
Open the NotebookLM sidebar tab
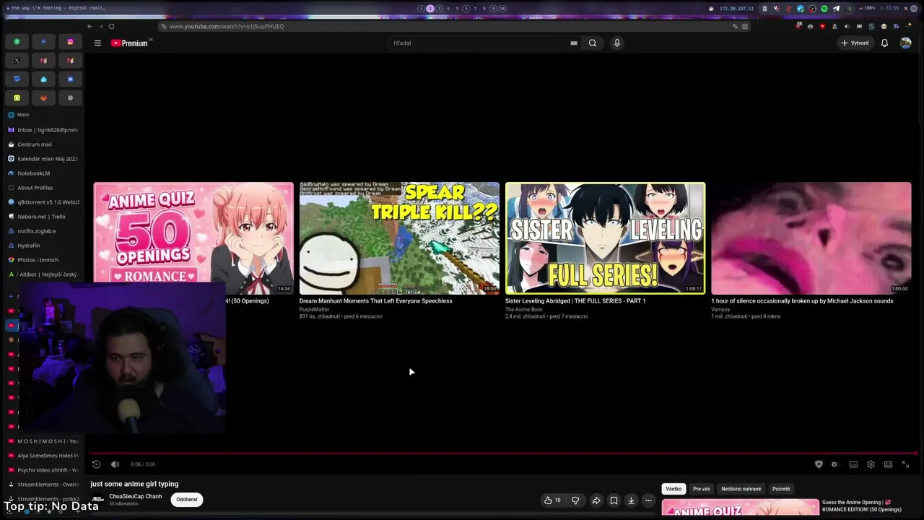(x=43, y=173)
